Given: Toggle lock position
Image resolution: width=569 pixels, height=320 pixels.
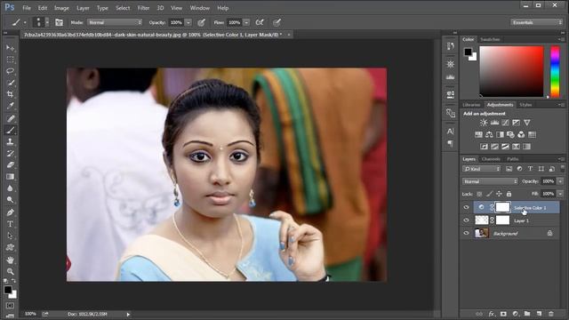Looking at the screenshot, I should (x=499, y=194).
